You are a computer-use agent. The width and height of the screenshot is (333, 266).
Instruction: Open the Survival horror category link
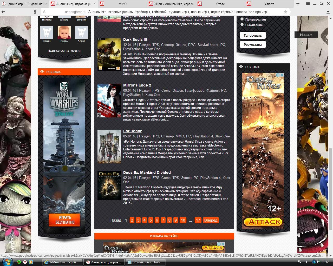coord(208,45)
